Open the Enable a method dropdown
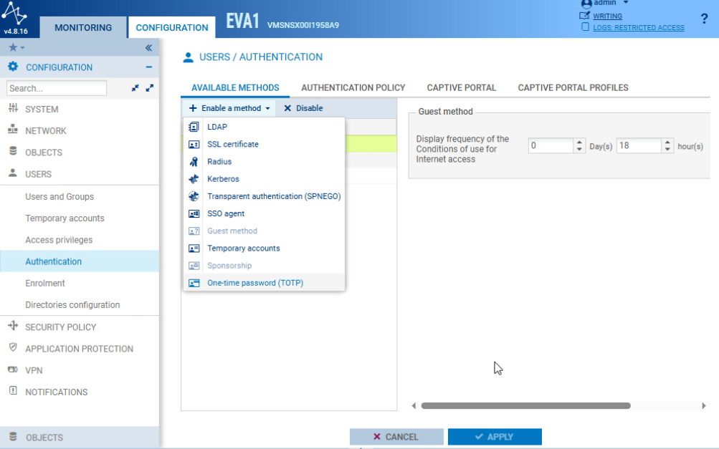The width and height of the screenshot is (719, 449). coord(229,108)
